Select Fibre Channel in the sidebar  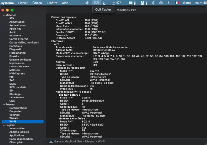tap(18, 53)
